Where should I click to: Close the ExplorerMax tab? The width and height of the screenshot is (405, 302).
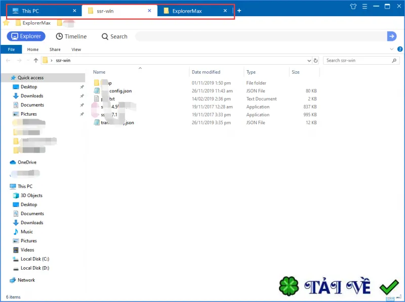(x=225, y=11)
